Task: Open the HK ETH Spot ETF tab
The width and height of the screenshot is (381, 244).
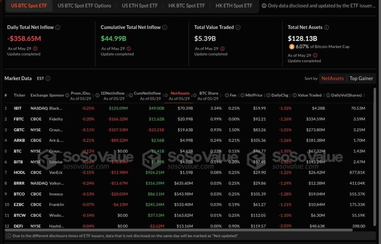Action: click(234, 6)
